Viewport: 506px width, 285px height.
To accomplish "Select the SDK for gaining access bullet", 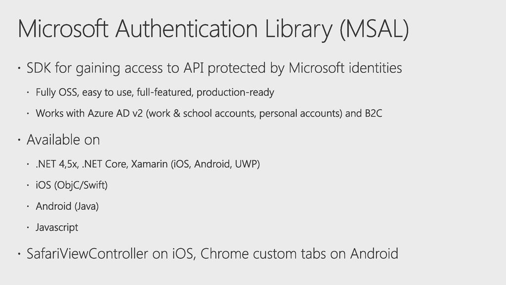I will click(x=214, y=68).
